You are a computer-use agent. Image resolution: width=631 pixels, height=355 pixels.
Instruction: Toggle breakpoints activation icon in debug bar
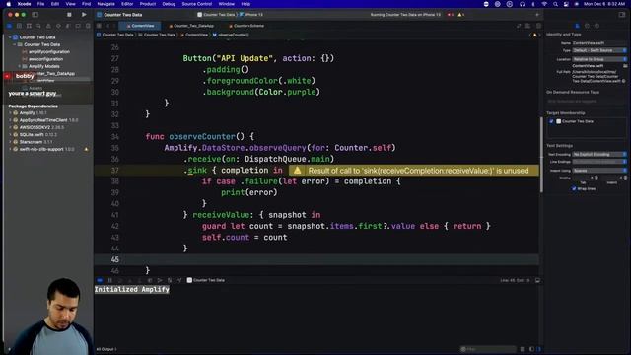point(100,280)
